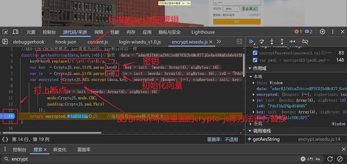Click the yellow 登录 login button
The image size is (347, 164).
[x=237, y=22]
